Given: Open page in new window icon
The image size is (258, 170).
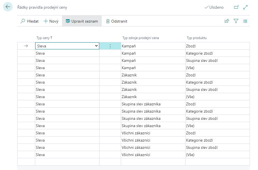Looking at the screenshot, I should coord(236,8).
